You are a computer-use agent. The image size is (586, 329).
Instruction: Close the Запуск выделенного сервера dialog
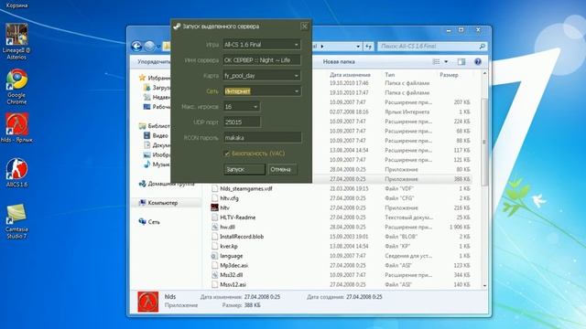click(304, 27)
